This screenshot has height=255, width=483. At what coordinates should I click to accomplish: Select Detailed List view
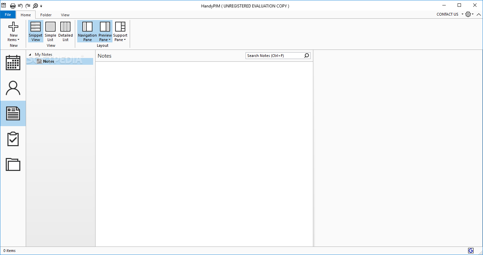coord(65,32)
